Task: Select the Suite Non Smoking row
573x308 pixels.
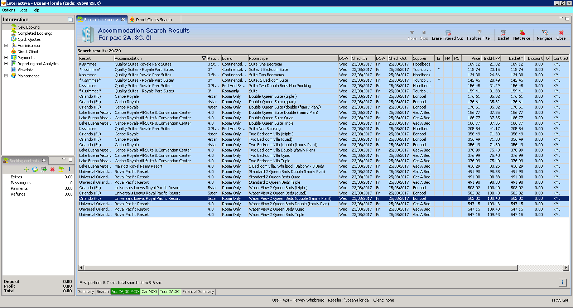Action: point(323,129)
